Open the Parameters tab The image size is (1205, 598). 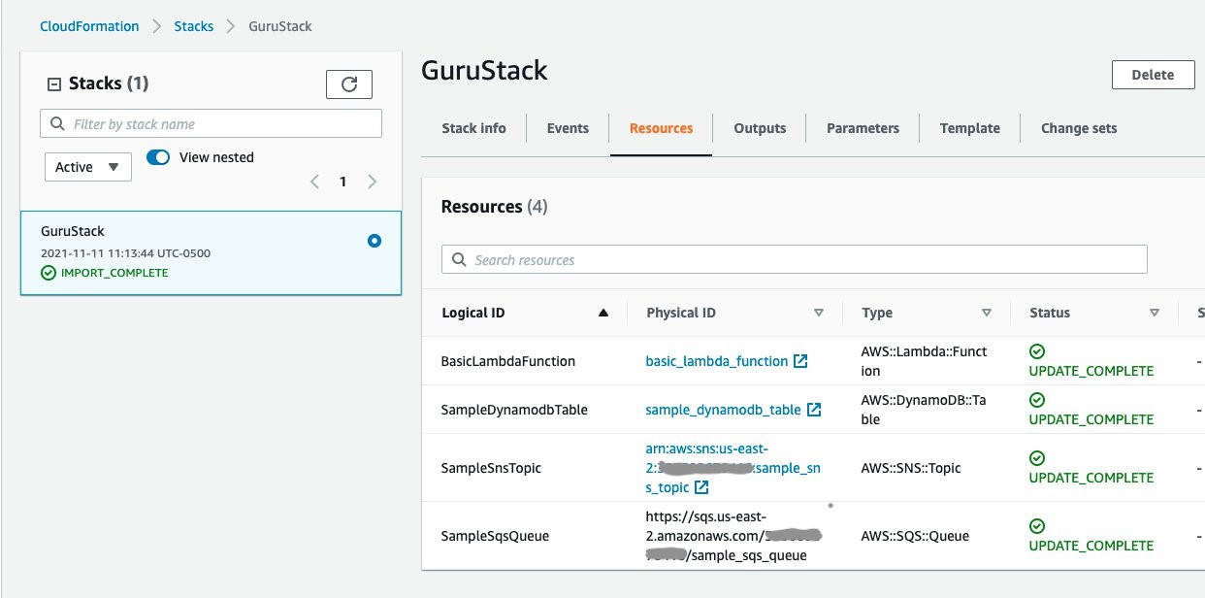tap(863, 128)
